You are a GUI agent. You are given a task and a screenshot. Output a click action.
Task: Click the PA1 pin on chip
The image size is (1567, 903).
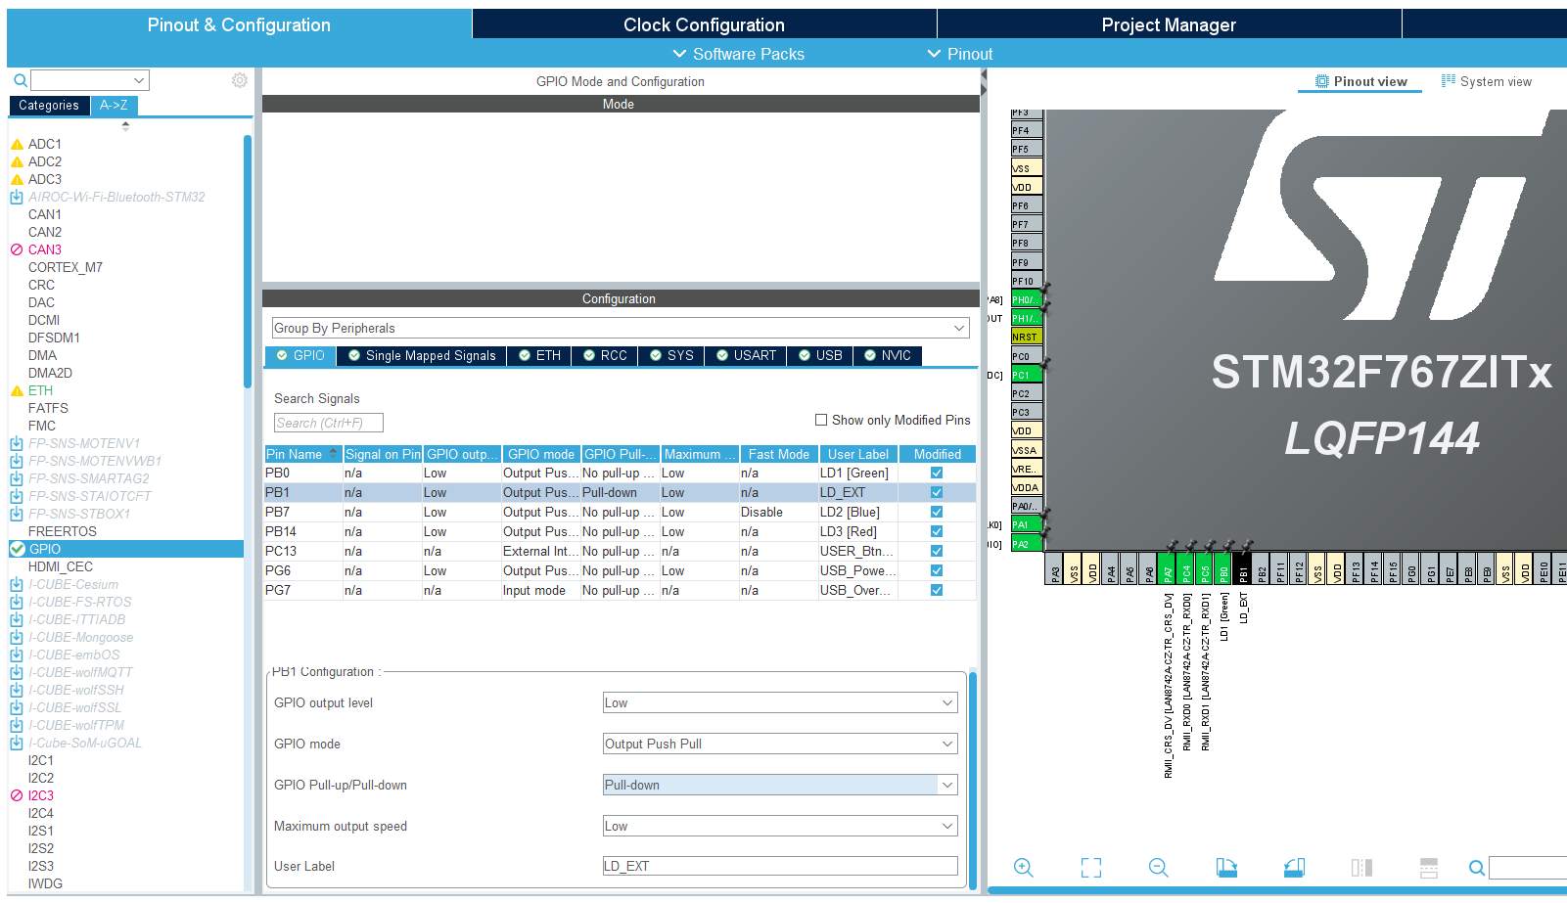pyautogui.click(x=1026, y=524)
